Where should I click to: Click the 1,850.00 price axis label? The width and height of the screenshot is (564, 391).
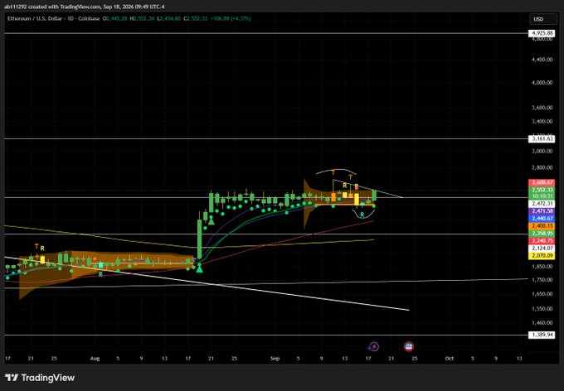click(542, 267)
